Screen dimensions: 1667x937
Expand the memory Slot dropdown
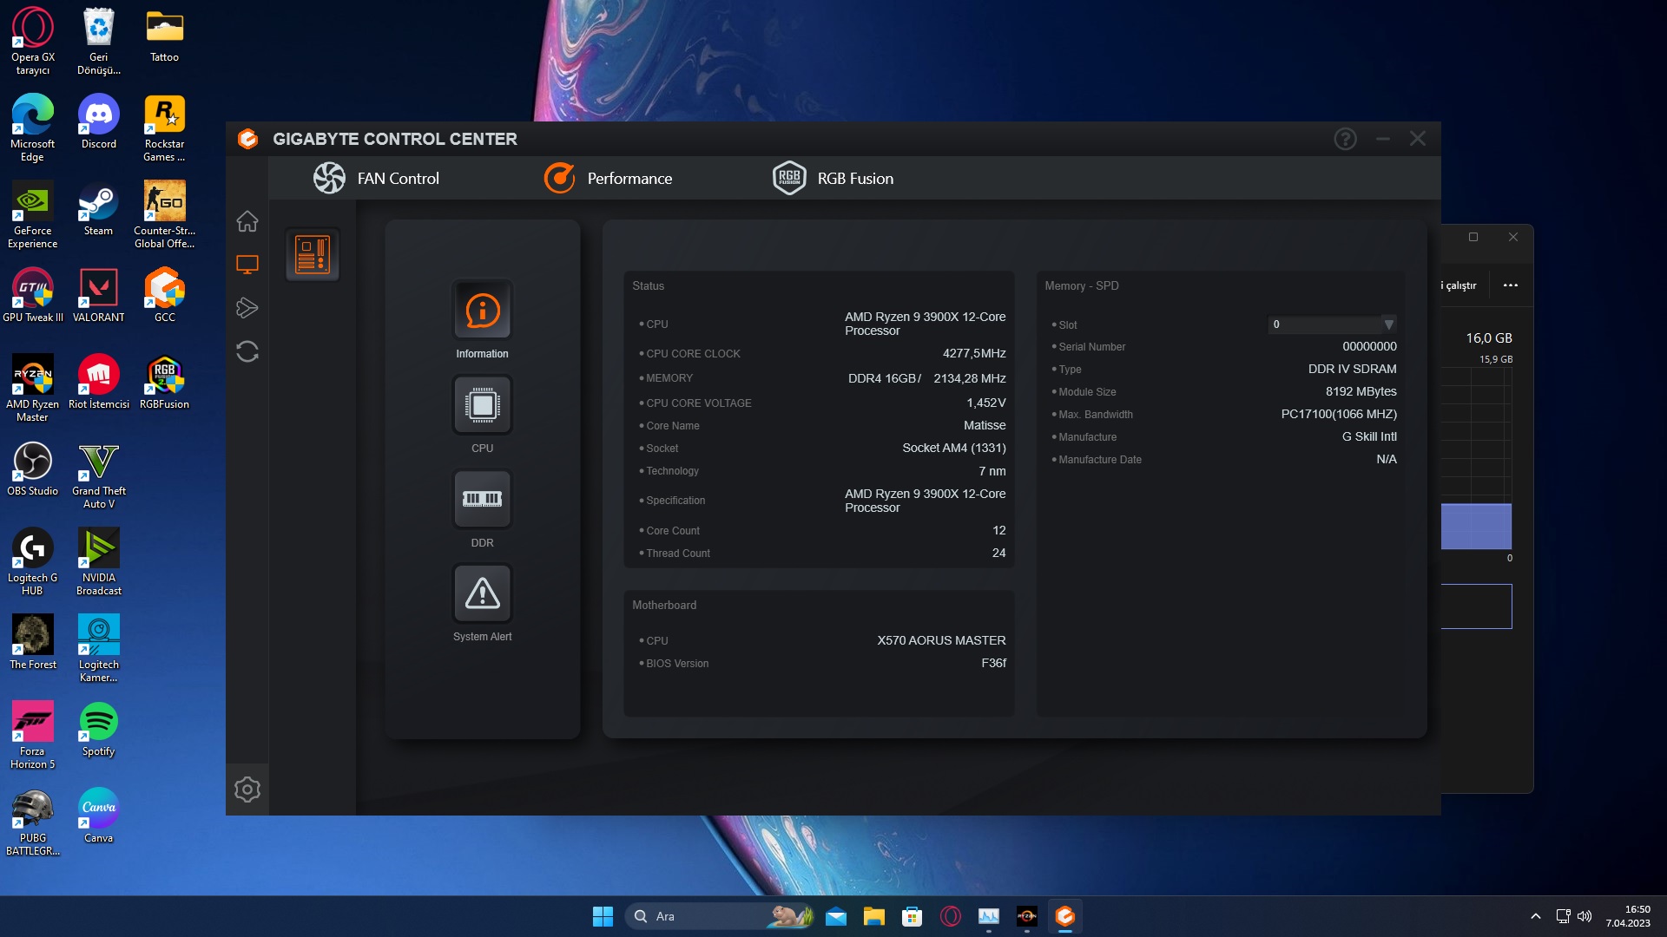pos(1388,324)
